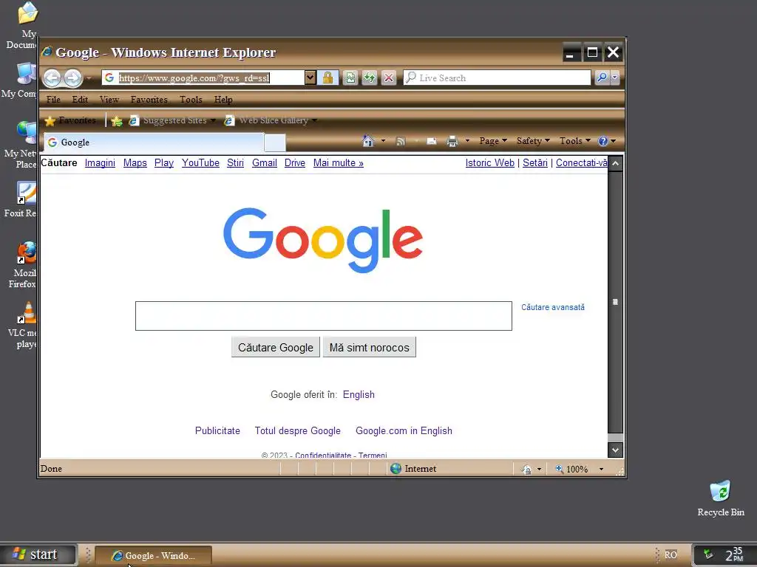Open the Gmail link
This screenshot has height=567, width=757.
click(265, 163)
